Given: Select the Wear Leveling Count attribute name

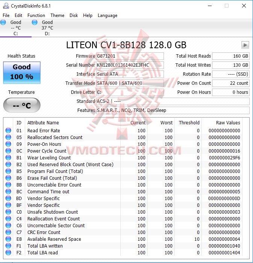Looking at the screenshot, I should click(49, 157).
